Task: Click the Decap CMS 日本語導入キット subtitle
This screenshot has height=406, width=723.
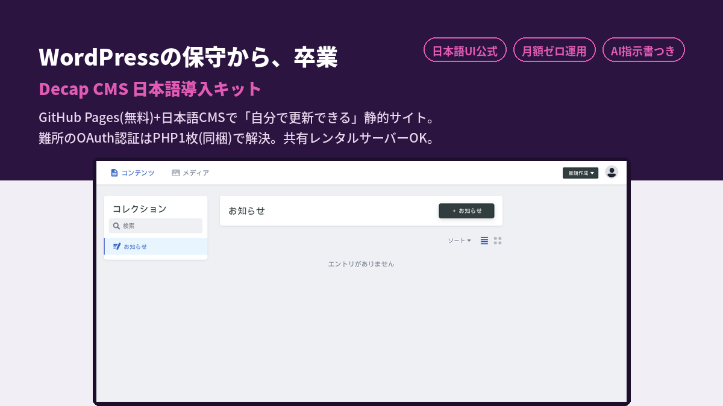Action: (150, 89)
